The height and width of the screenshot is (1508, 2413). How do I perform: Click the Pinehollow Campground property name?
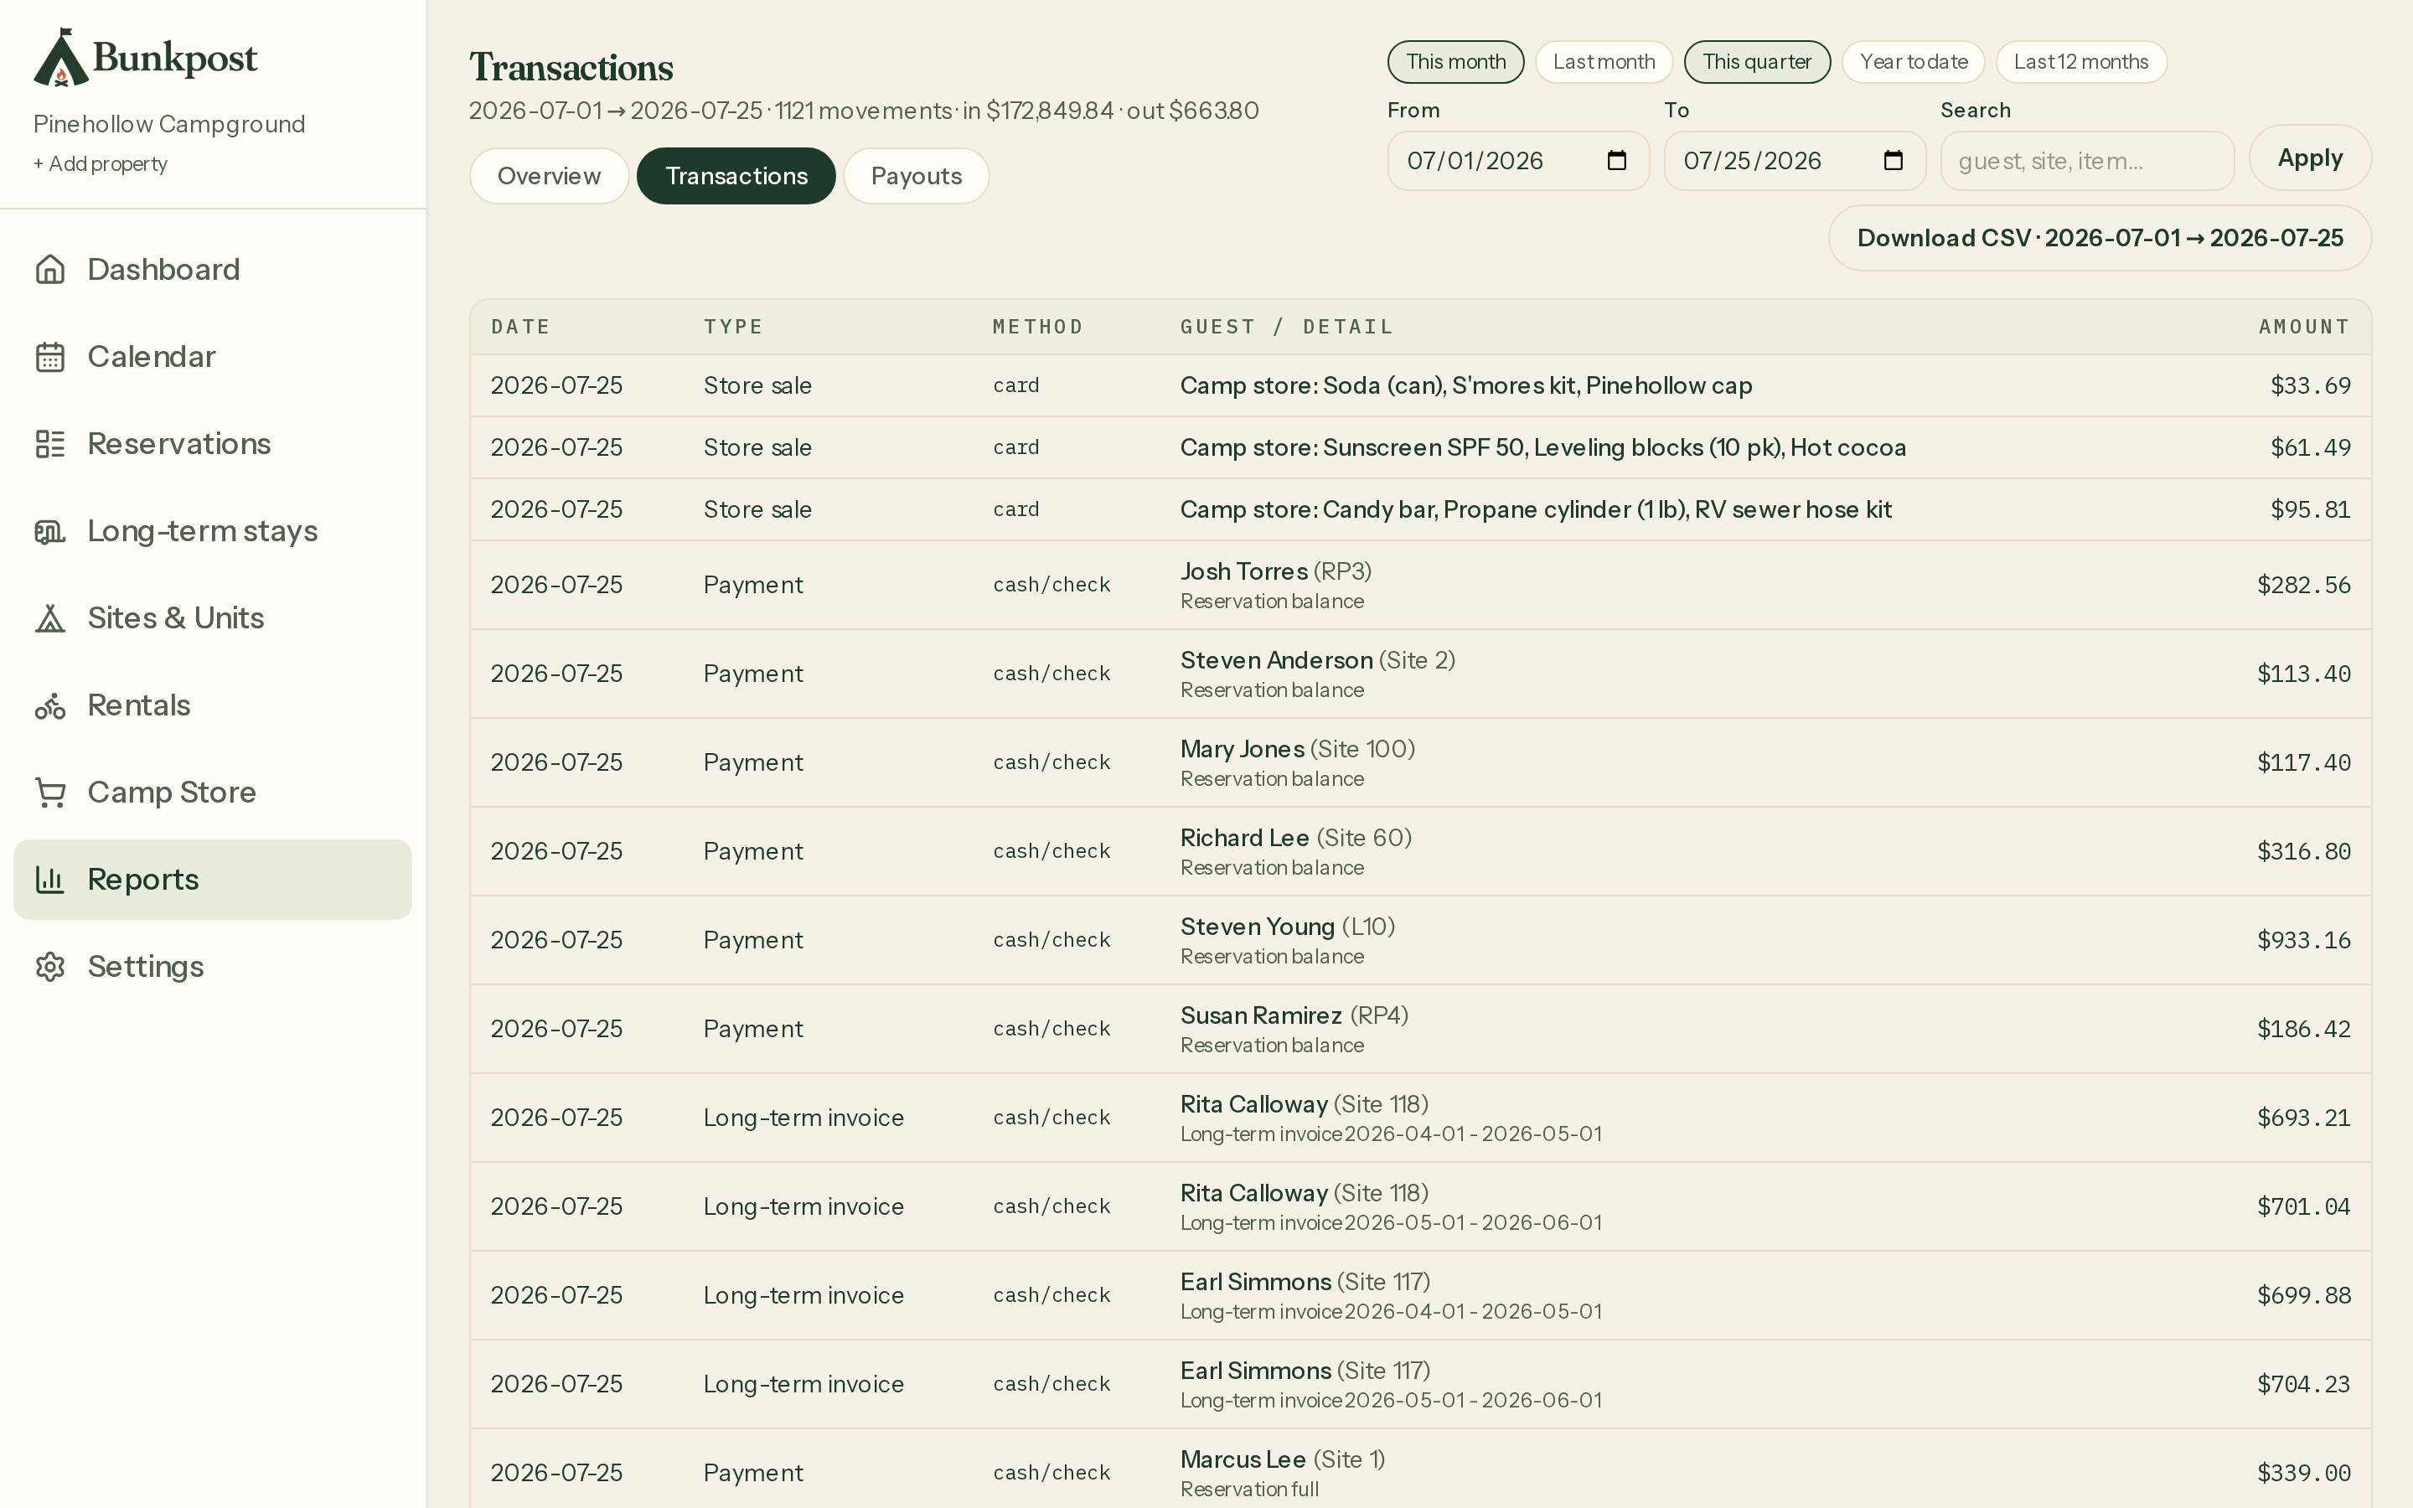click(169, 124)
